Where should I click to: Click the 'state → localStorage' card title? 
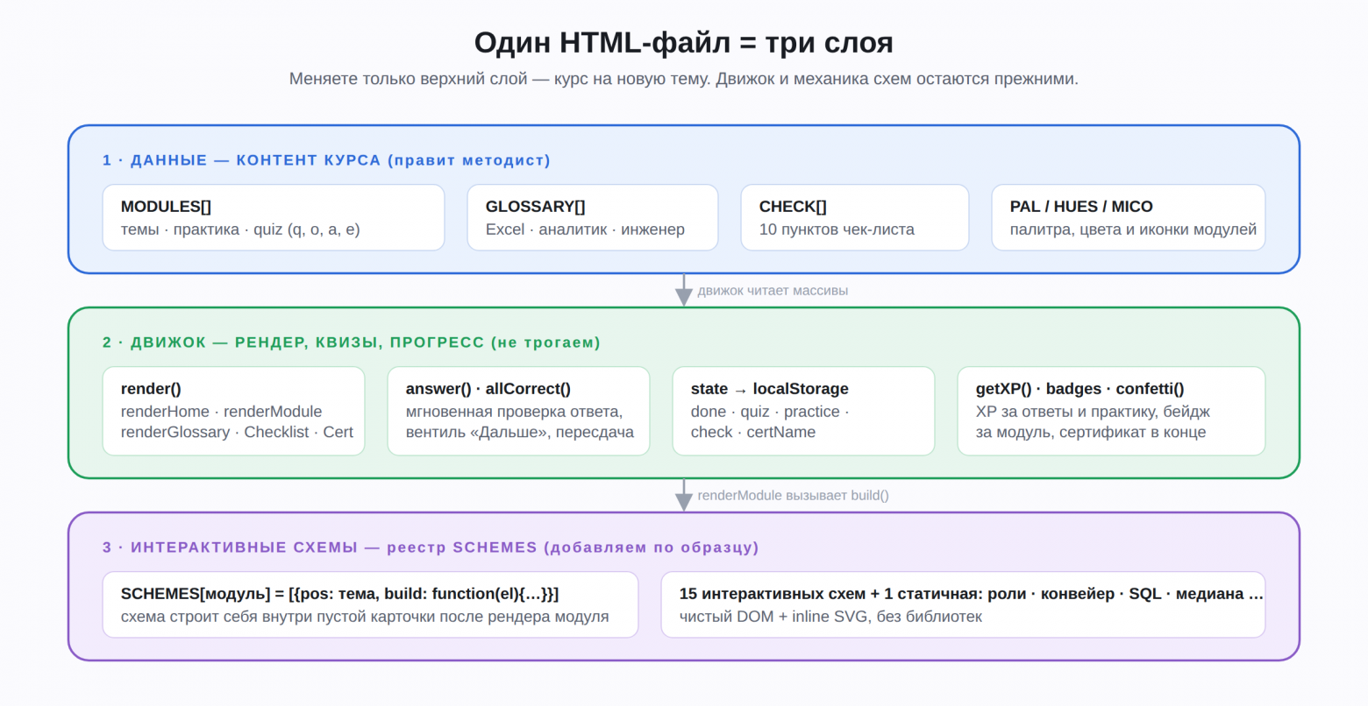click(x=770, y=389)
